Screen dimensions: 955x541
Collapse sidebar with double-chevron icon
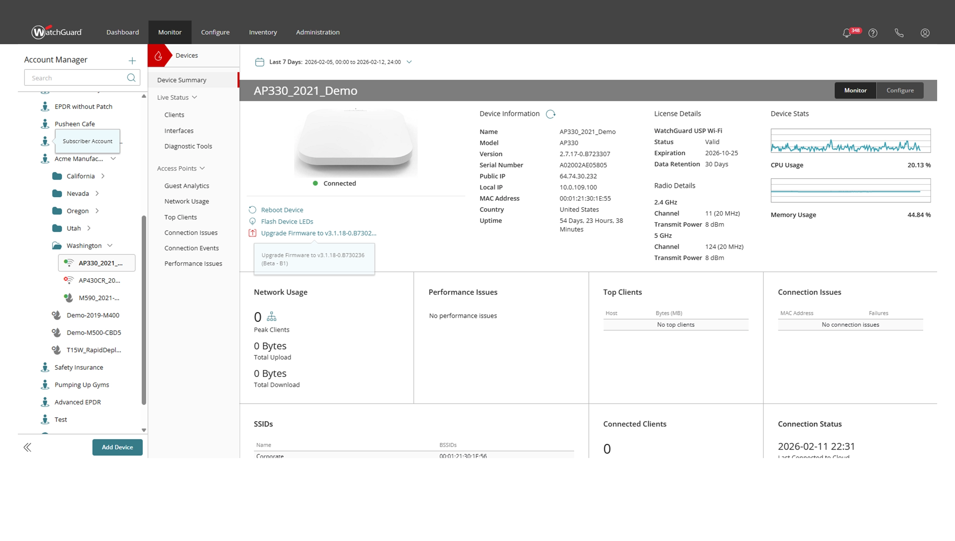click(27, 447)
